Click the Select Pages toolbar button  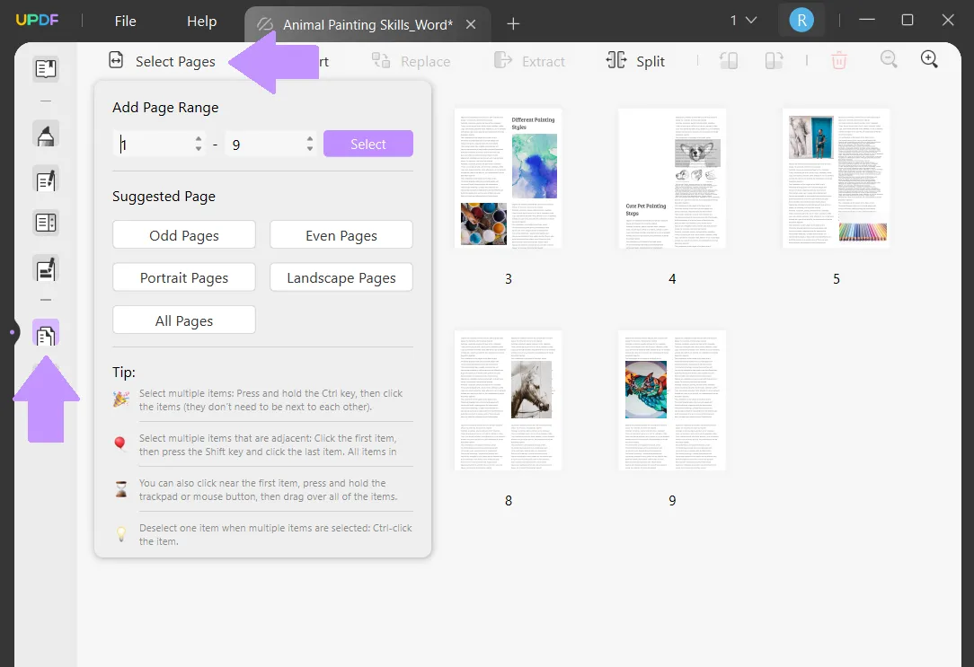pyautogui.click(x=162, y=61)
